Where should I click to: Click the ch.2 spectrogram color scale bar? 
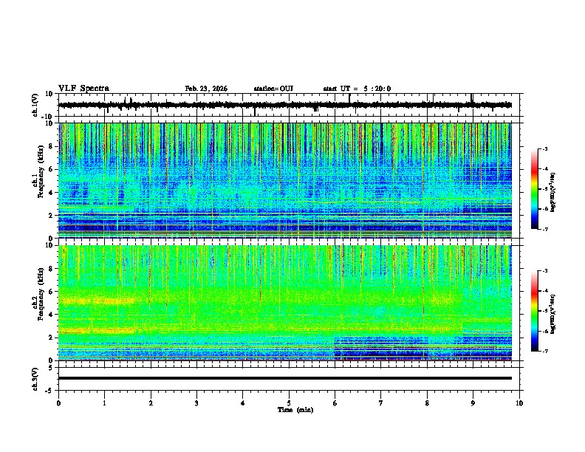click(534, 311)
